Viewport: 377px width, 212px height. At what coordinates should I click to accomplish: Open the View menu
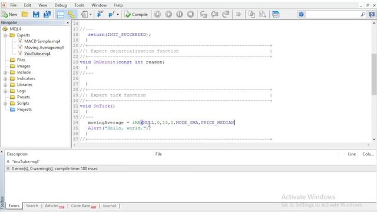point(42,5)
